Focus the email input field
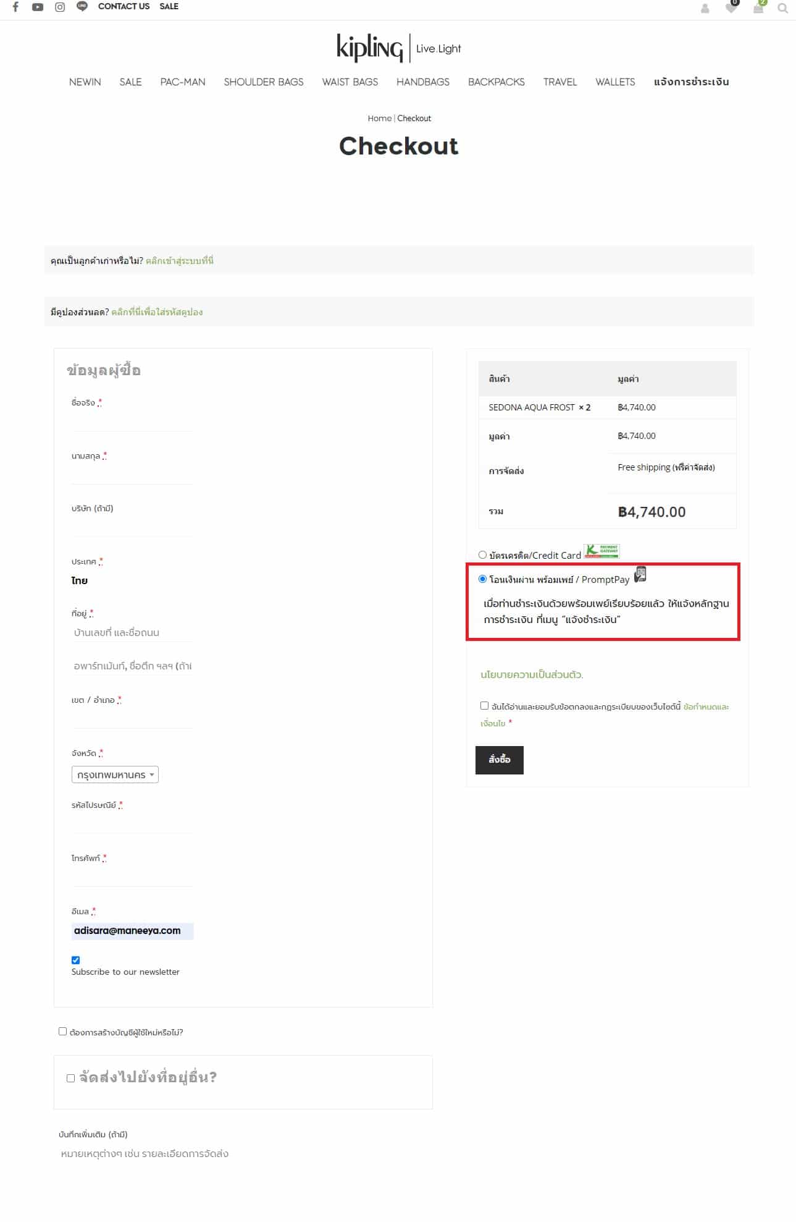The width and height of the screenshot is (796, 1222). (132, 931)
